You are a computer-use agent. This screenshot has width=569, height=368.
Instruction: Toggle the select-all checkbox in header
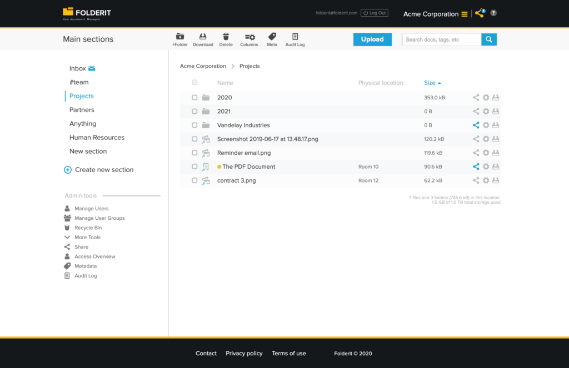[x=194, y=83]
